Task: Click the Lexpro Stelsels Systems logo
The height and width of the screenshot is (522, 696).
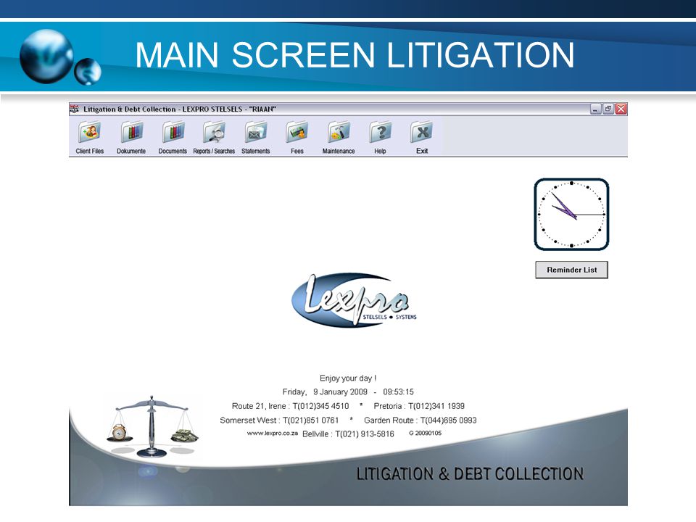Action: (x=355, y=300)
